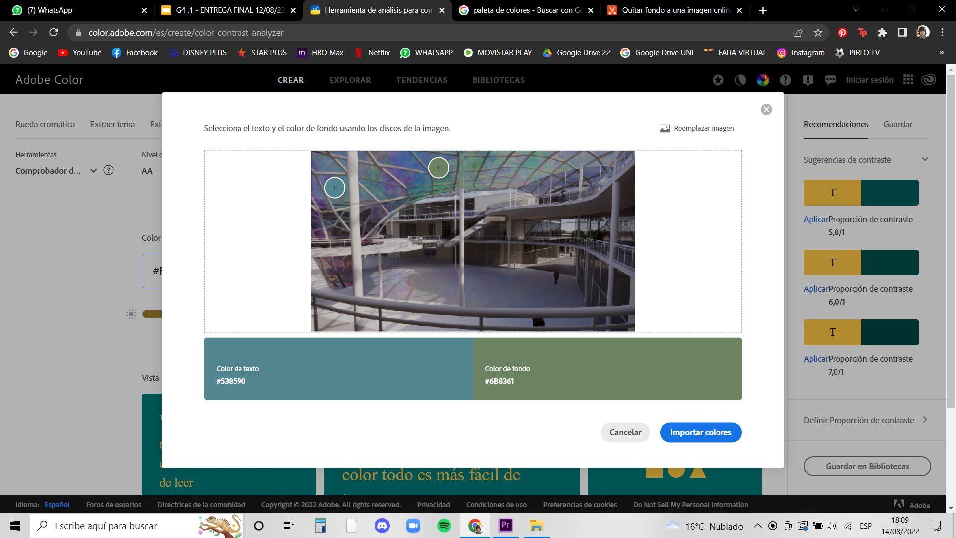Close the image color picker dialog
This screenshot has height=538, width=956.
pyautogui.click(x=766, y=110)
